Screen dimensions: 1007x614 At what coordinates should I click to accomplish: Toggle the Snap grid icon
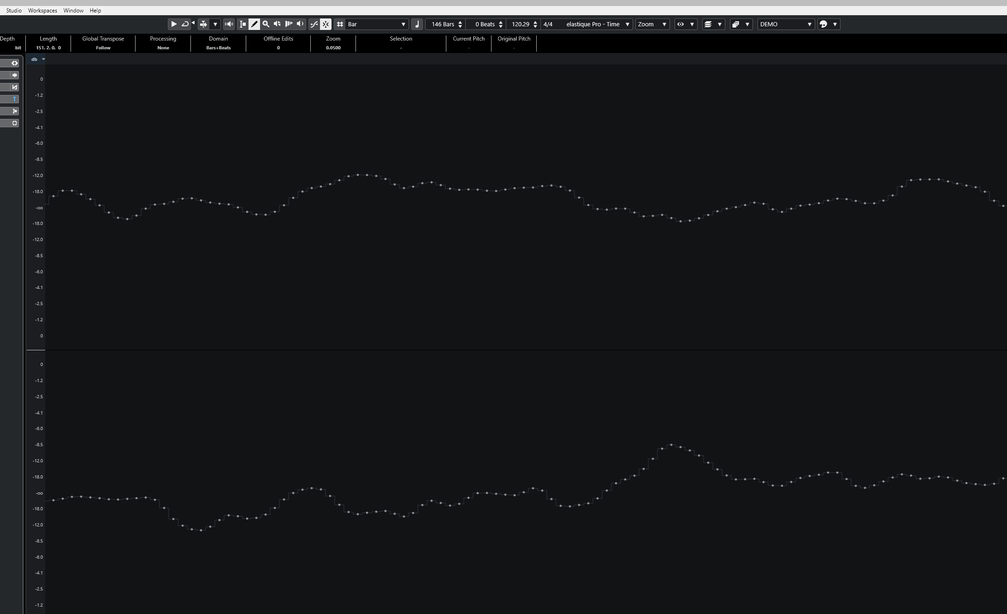(340, 24)
